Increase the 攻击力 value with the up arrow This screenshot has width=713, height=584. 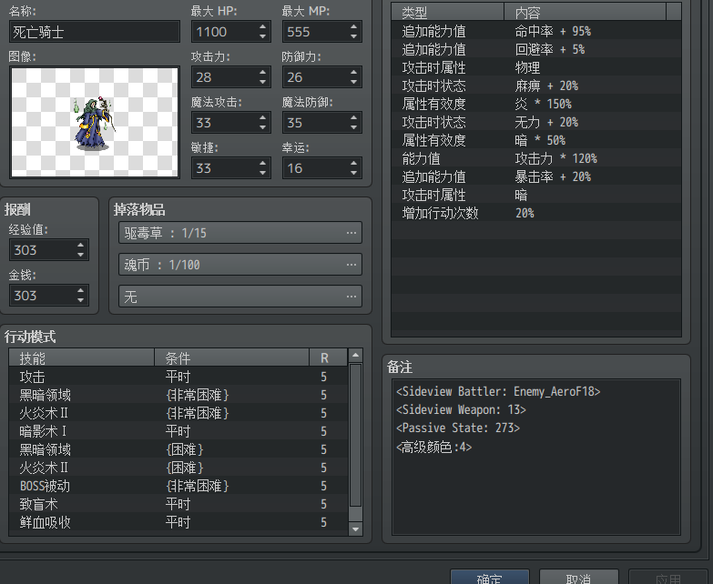click(263, 72)
